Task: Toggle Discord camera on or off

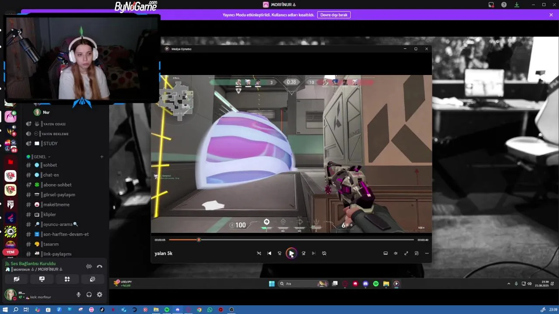Action: [17, 279]
